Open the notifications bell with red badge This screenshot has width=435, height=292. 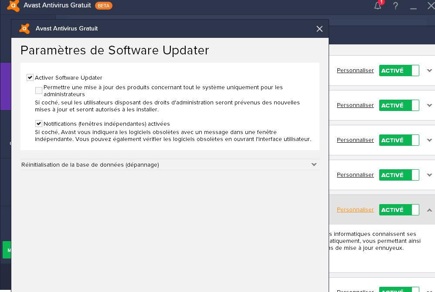click(378, 5)
